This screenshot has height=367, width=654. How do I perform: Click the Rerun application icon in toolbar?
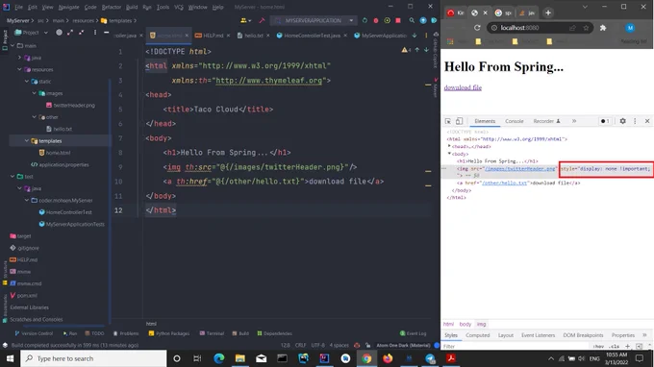[x=365, y=20]
